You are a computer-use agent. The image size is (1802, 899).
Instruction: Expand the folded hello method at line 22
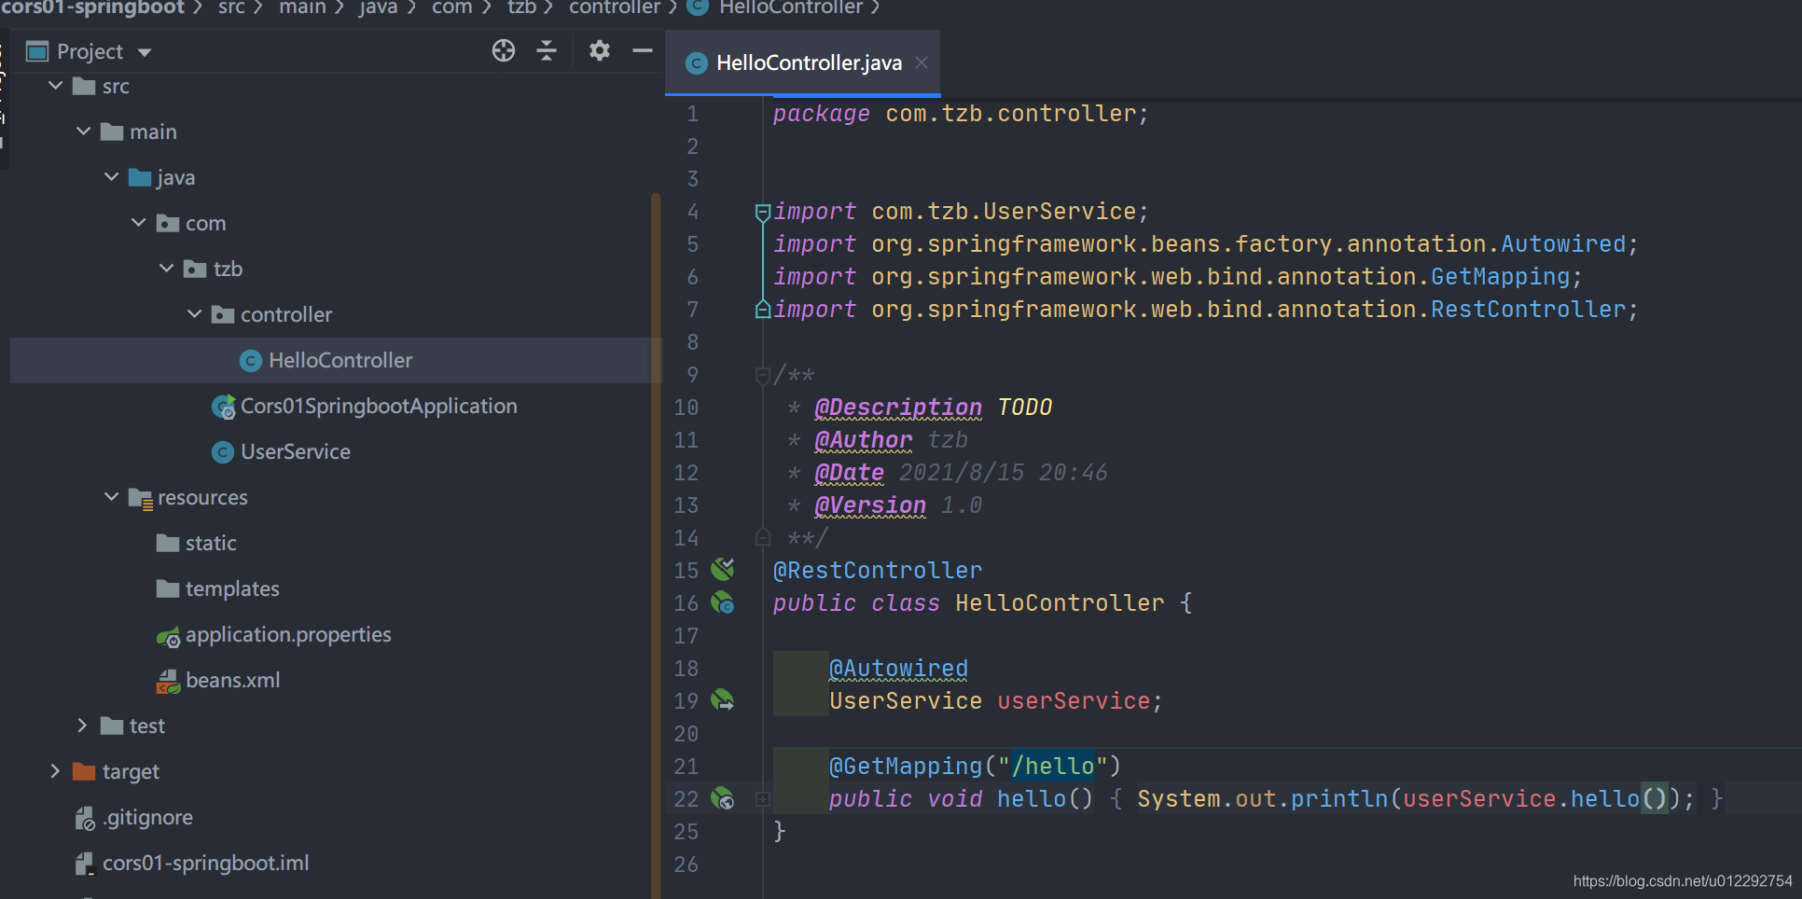click(x=762, y=799)
